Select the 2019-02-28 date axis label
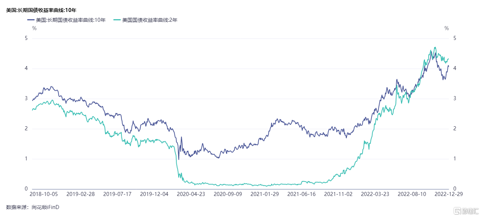The height and width of the screenshot is (217, 481). 81,194
